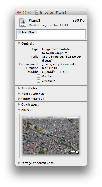Collapse the Aperçu section
Image resolution: width=102 pixels, height=187 pixels.
(x=19, y=110)
